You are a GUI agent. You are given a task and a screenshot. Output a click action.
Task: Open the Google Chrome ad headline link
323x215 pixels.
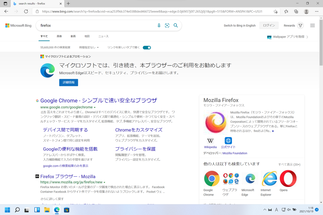[x=99, y=101]
